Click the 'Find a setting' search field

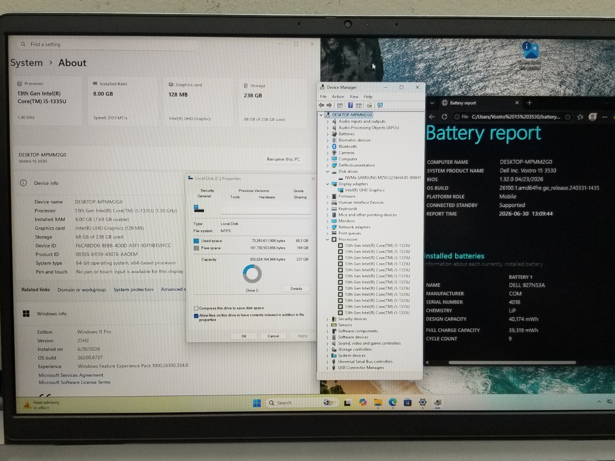(108, 44)
